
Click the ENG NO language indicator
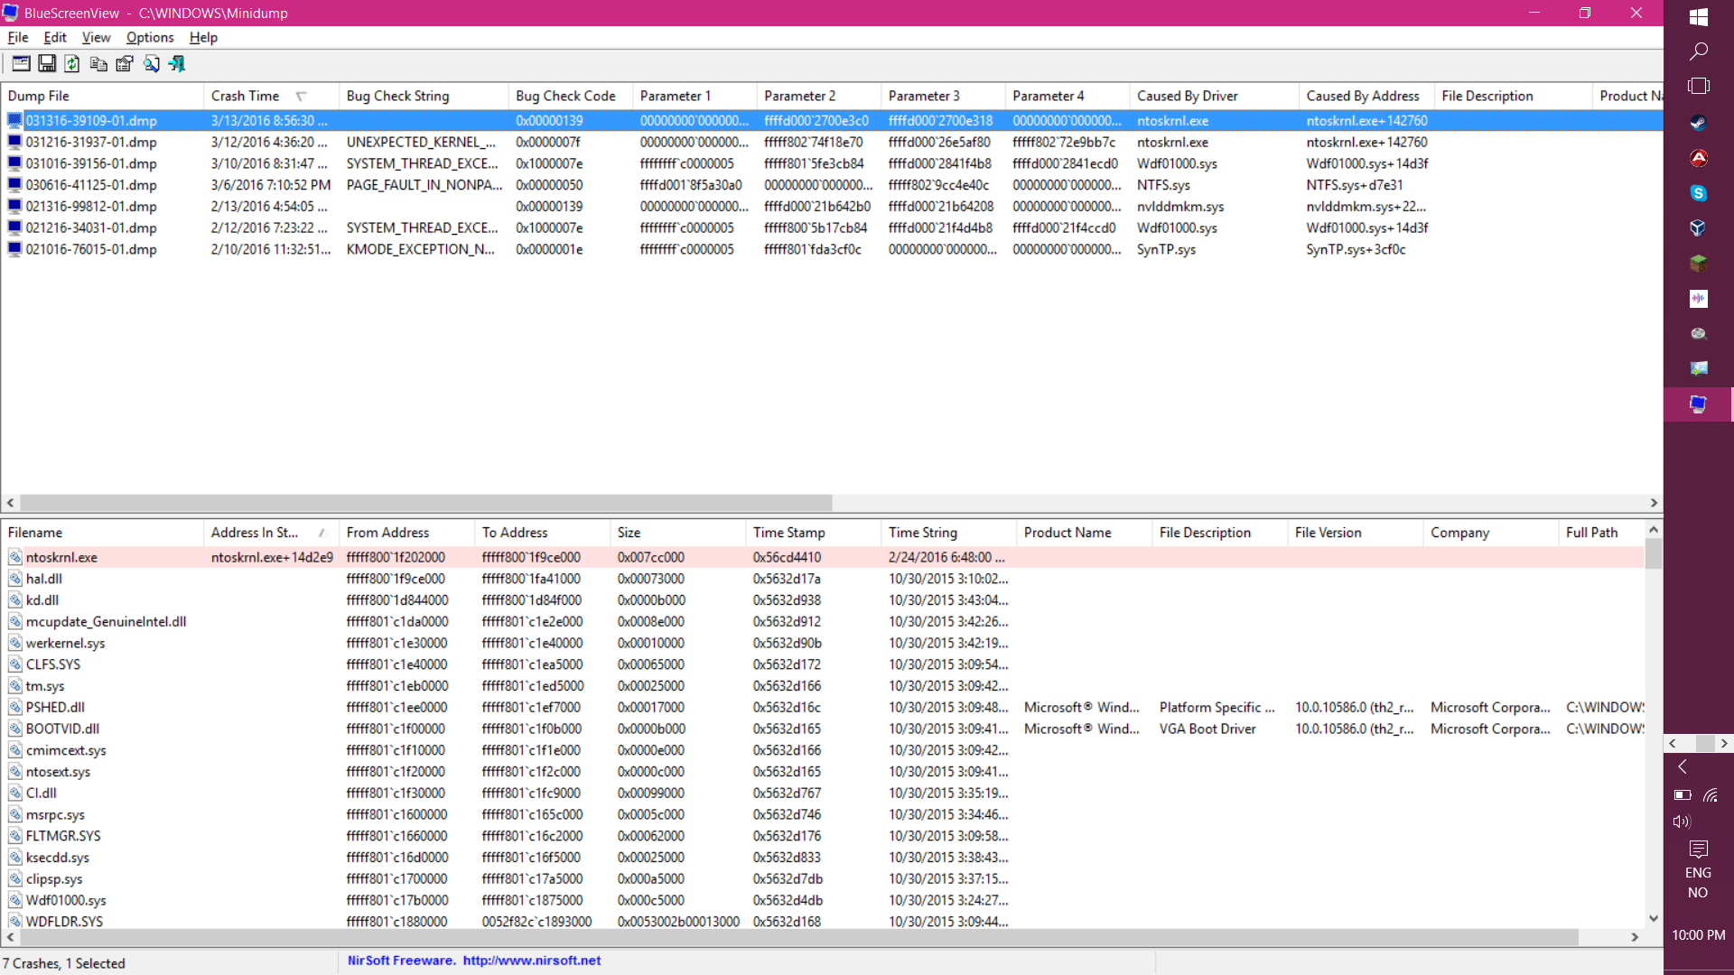1698,883
